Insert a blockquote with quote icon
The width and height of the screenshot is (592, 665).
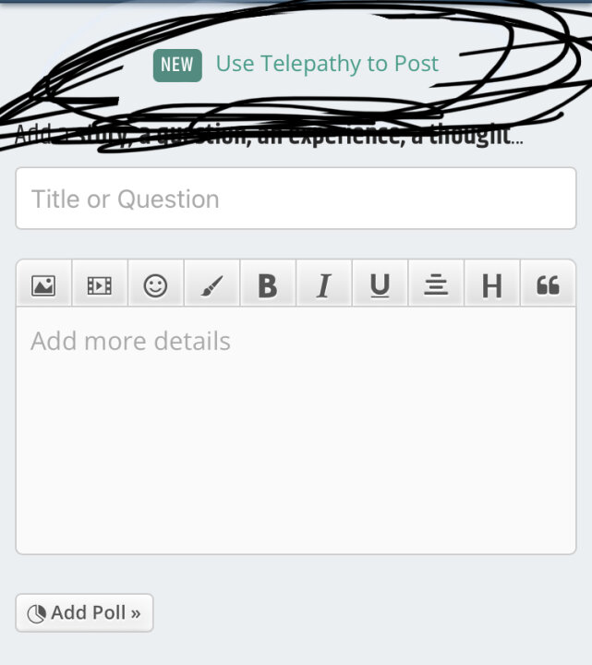[x=548, y=285]
